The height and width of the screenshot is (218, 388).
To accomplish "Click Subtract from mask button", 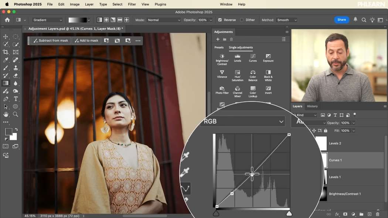I will 51,41.
